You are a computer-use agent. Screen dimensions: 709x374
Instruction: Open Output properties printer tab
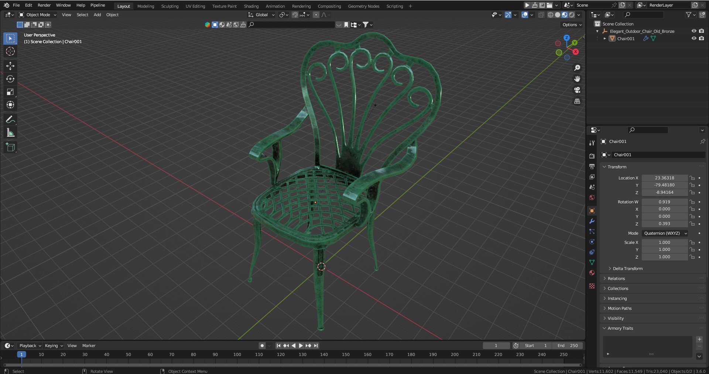coord(592,167)
